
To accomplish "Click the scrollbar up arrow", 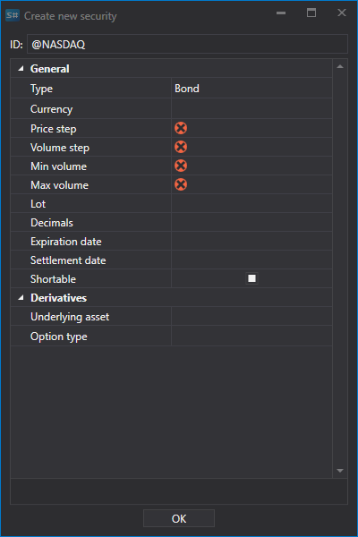I will tap(340, 66).
